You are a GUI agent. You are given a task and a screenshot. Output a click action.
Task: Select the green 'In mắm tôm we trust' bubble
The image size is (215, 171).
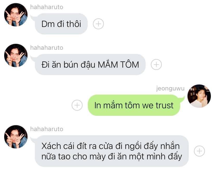point(134,105)
